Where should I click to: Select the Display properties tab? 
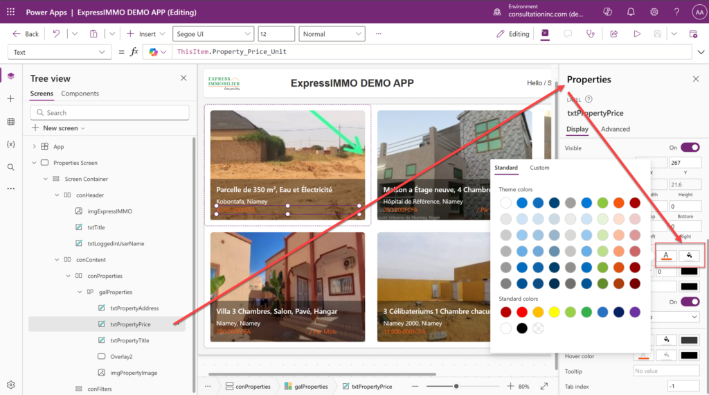tap(577, 129)
